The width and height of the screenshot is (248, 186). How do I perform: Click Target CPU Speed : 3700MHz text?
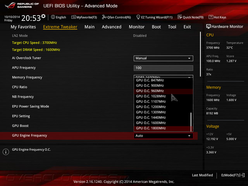(x=34, y=43)
